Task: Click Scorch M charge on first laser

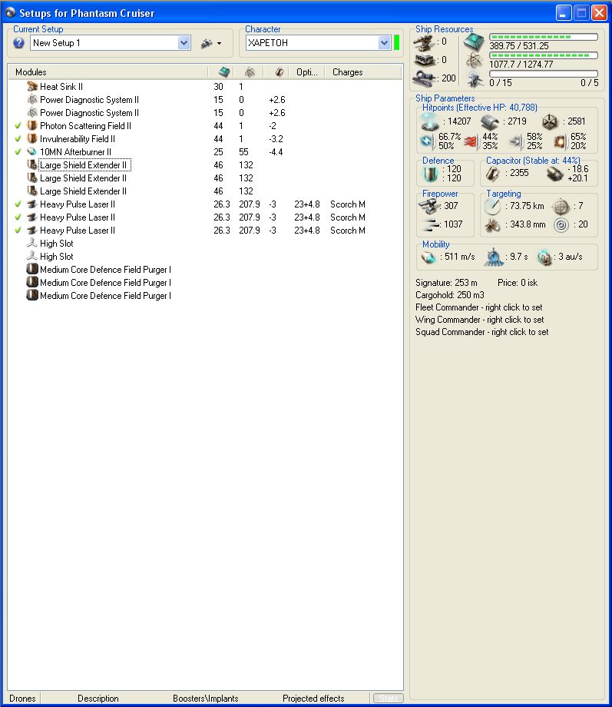Action: point(347,204)
